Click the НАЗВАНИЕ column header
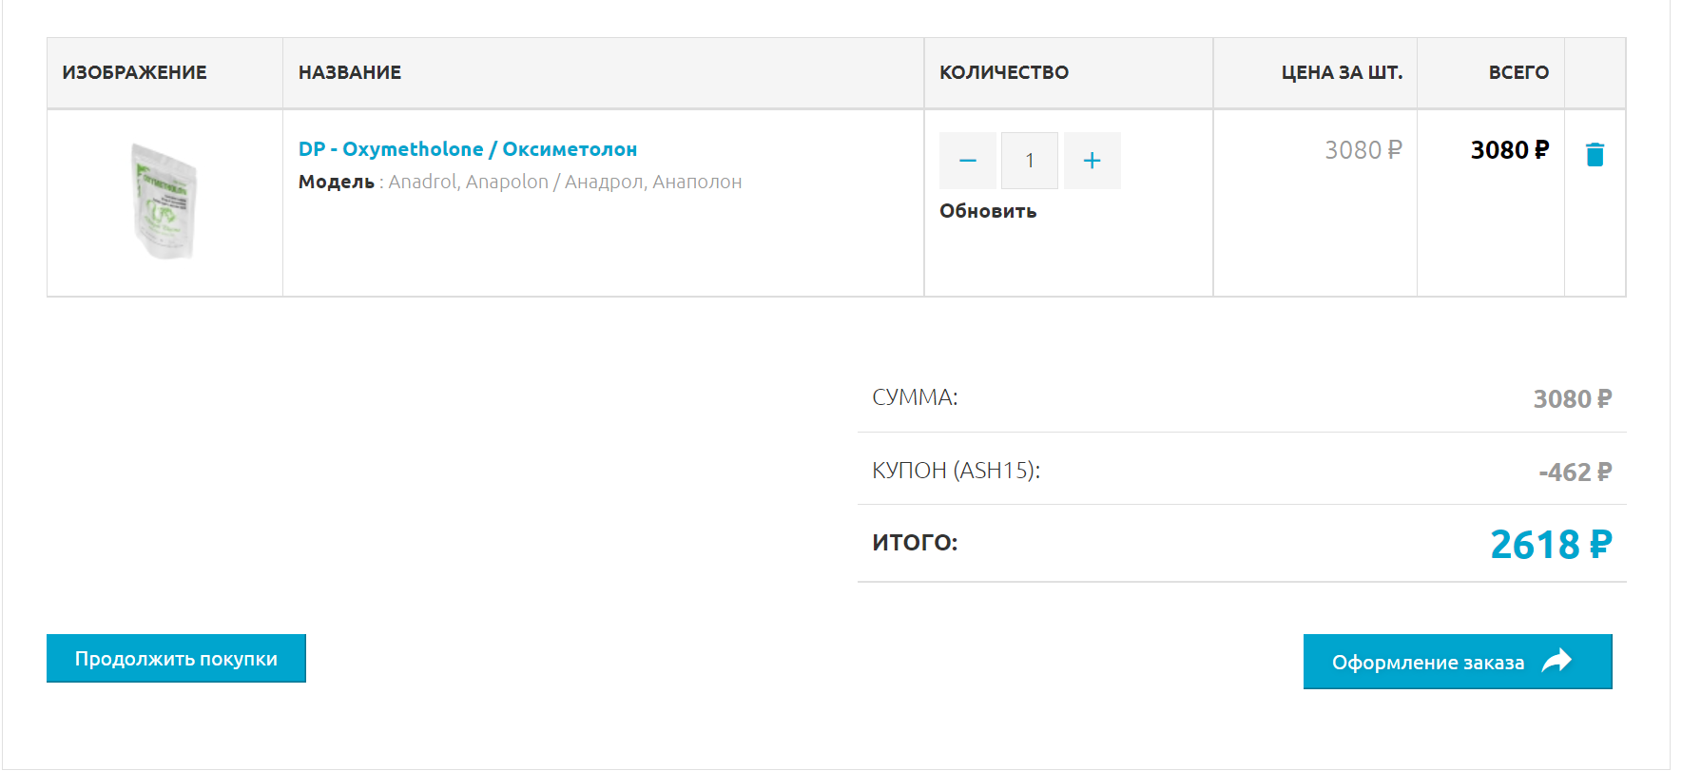The image size is (1682, 771). click(x=350, y=72)
